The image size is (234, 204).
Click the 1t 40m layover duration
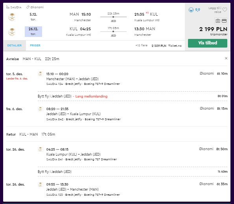point(222,171)
